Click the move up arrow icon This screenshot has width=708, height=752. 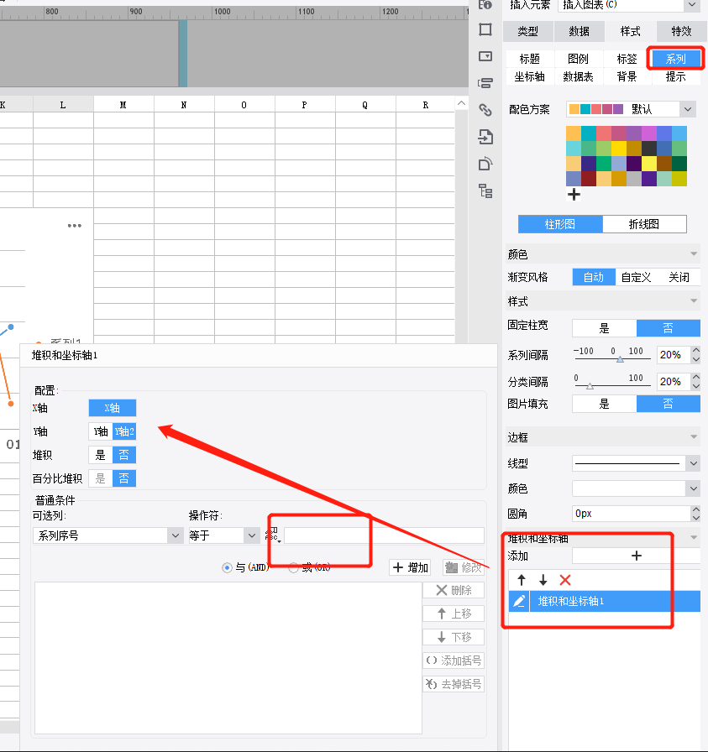coord(522,580)
